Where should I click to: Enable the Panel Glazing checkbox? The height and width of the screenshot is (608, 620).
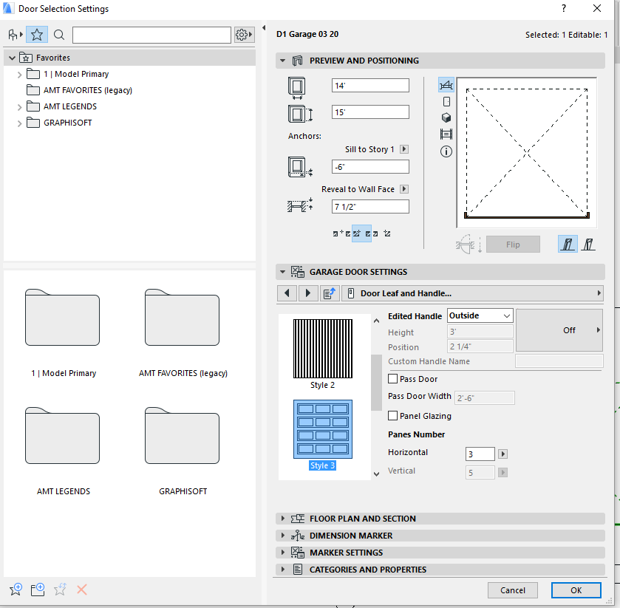point(392,415)
